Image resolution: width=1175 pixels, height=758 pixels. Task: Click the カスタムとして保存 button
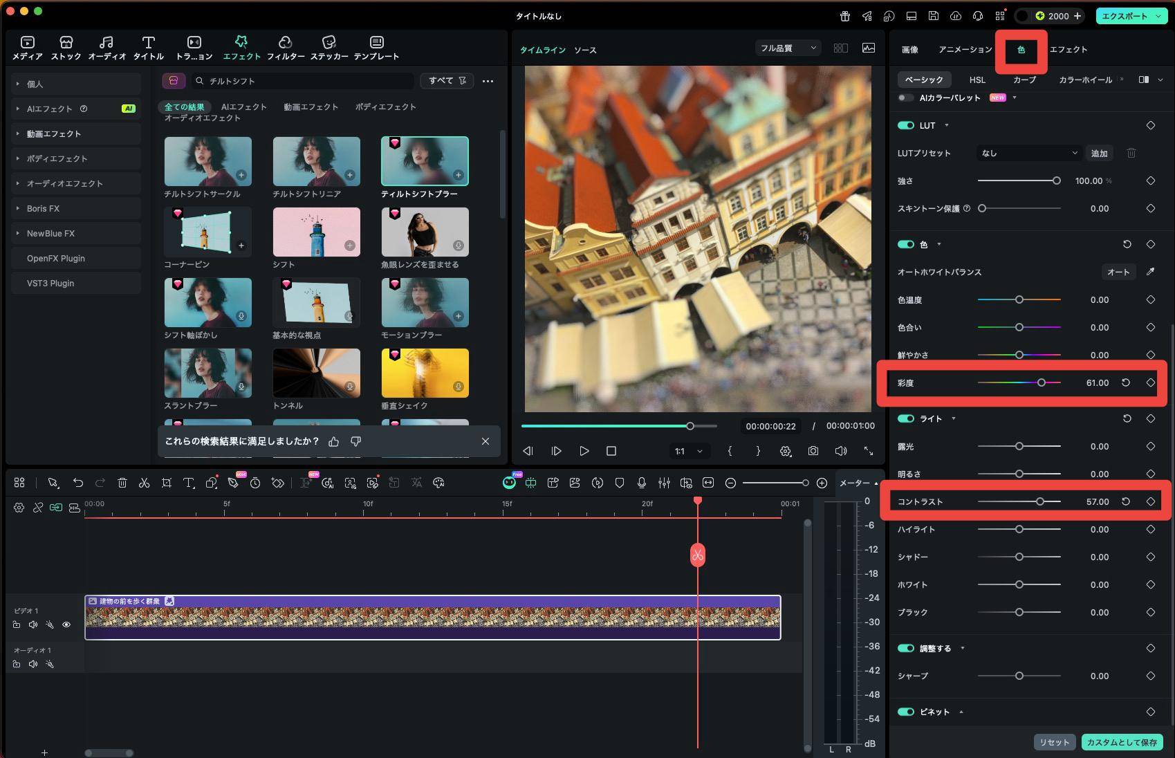[x=1122, y=742]
